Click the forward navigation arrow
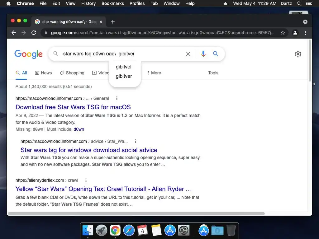This screenshot has width=319, height=239. pyautogui.click(x=24, y=33)
